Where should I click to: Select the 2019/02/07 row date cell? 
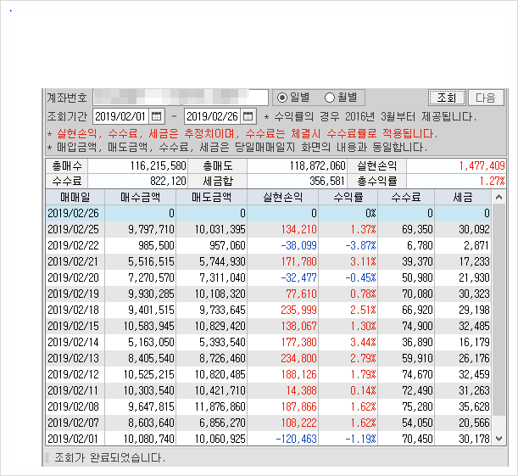coord(75,423)
